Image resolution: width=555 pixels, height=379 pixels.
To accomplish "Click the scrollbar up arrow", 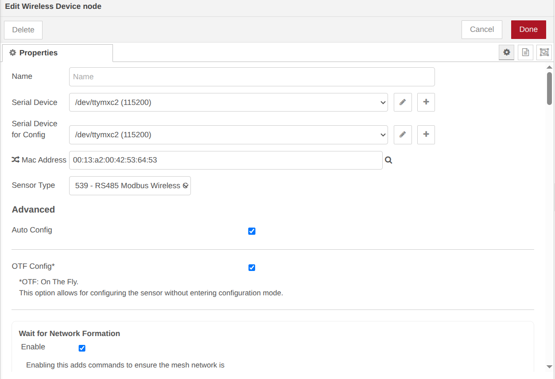I will [549, 67].
